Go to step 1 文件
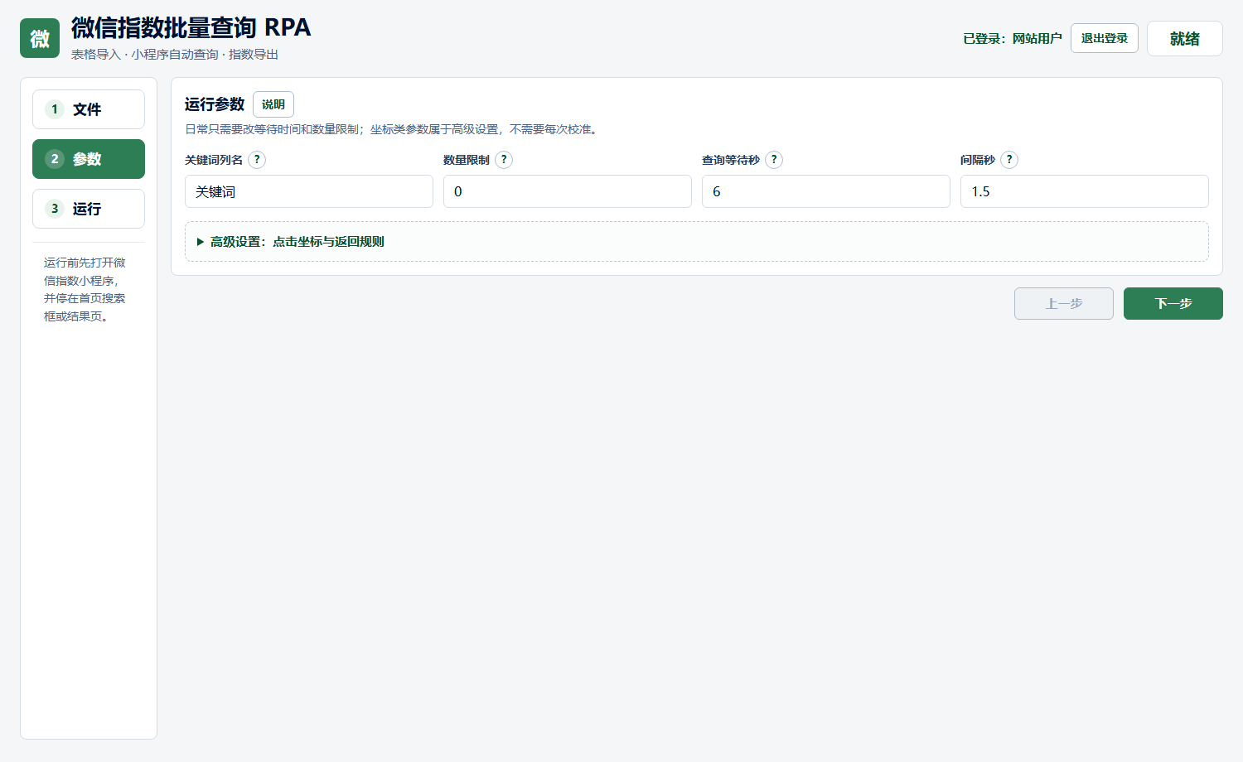Viewport: 1243px width, 762px height. click(x=89, y=109)
